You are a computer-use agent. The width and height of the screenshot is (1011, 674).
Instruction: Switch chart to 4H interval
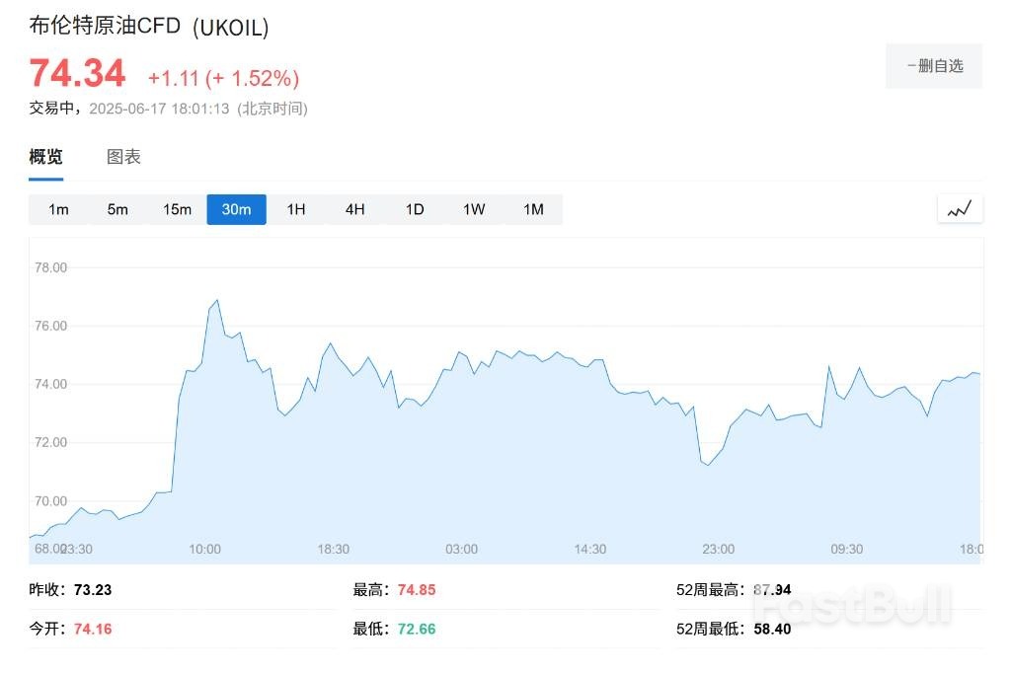pos(354,209)
